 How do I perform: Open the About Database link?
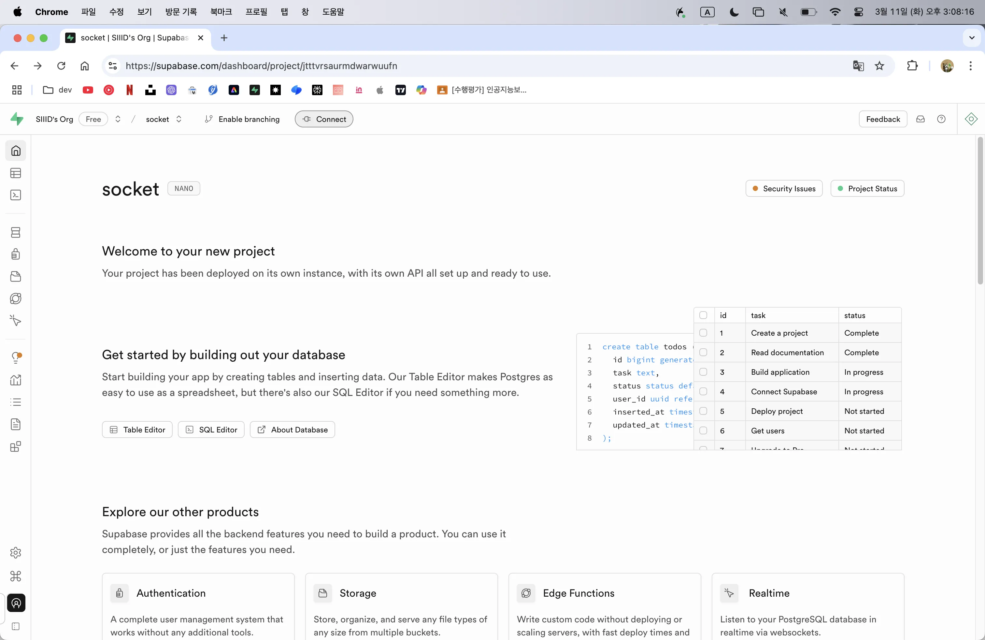click(x=292, y=430)
